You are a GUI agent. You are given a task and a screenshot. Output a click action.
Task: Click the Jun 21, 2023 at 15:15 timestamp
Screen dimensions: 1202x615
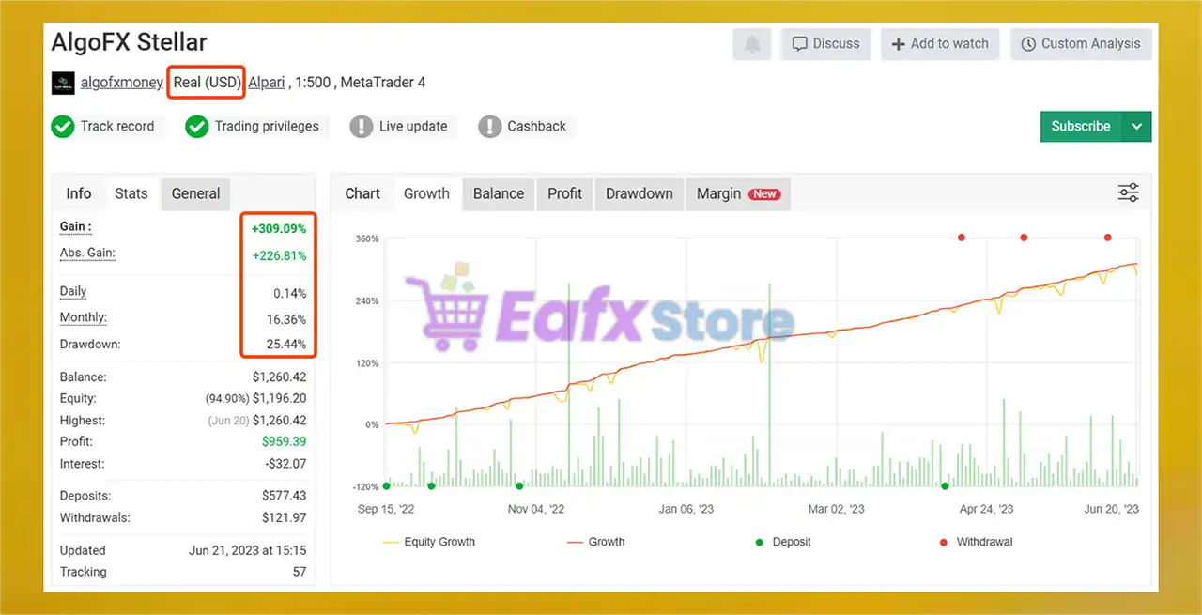pyautogui.click(x=248, y=550)
